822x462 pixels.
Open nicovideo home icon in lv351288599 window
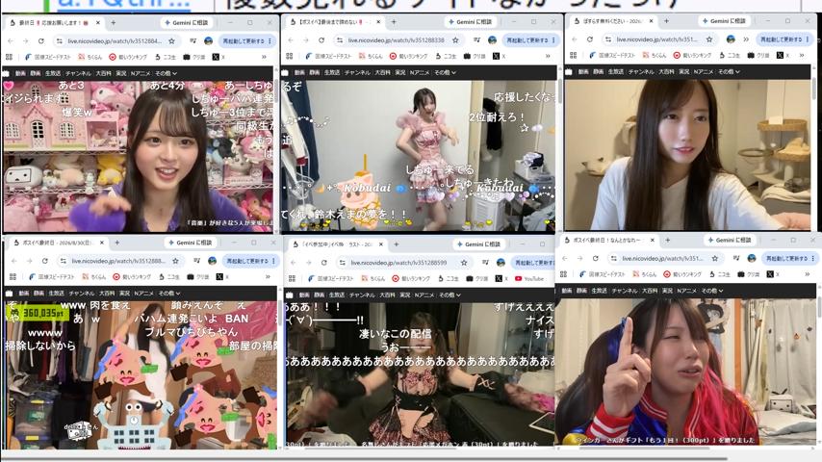[289, 295]
